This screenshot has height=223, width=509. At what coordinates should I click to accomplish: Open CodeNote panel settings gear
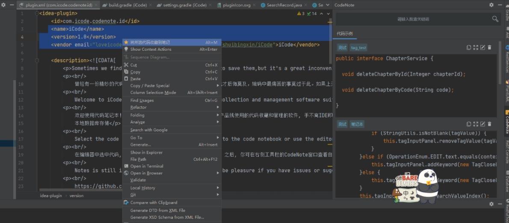(491, 5)
